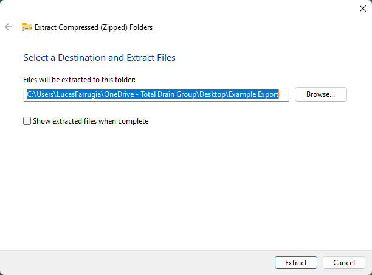Click 'OneDrive - Total Drain Group' in the path
Image resolution: width=372 pixels, height=275 pixels.
point(151,94)
